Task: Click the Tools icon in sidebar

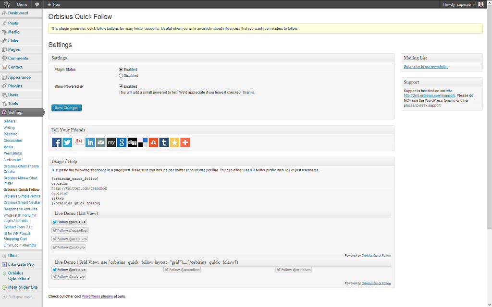Action: click(4, 104)
